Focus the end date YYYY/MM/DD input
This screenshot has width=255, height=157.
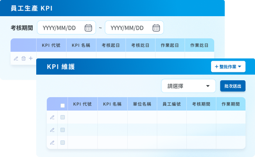pyautogui.click(x=134, y=27)
